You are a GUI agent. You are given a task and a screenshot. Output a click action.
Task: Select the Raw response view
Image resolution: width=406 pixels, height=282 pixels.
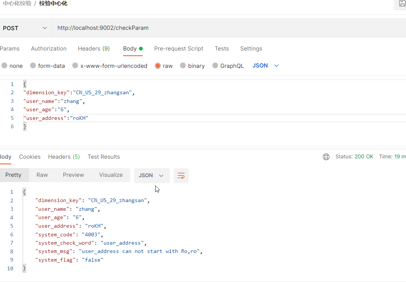42,175
